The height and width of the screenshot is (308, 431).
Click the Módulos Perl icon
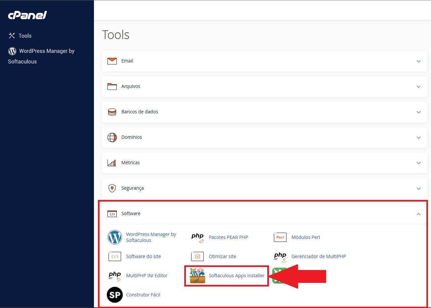(x=280, y=237)
